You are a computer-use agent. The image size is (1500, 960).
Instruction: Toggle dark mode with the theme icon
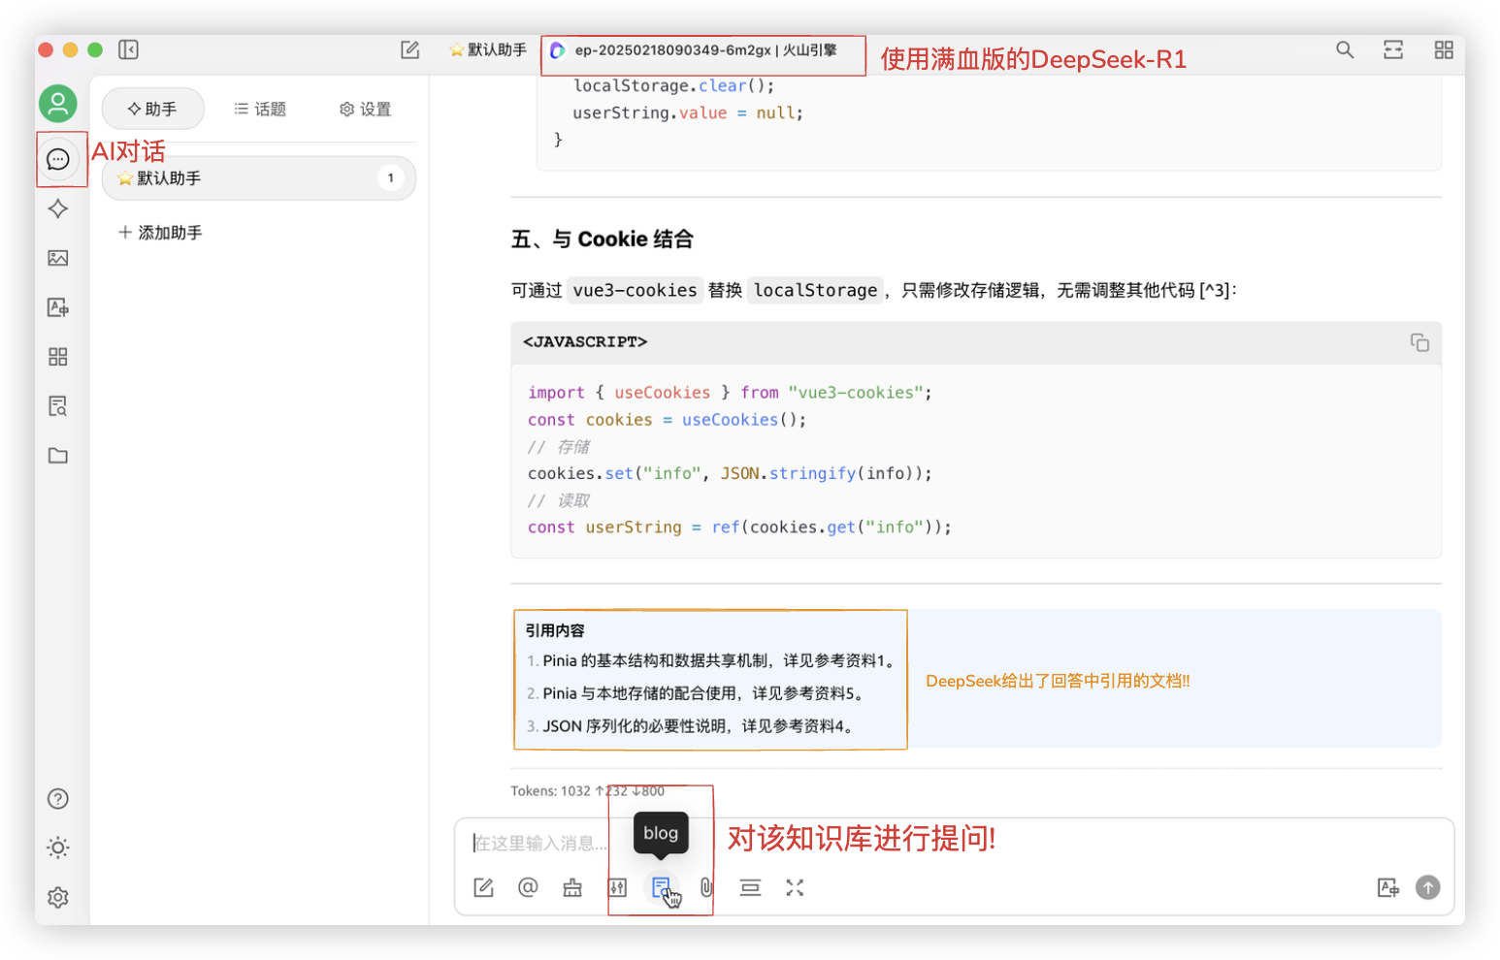pos(57,848)
